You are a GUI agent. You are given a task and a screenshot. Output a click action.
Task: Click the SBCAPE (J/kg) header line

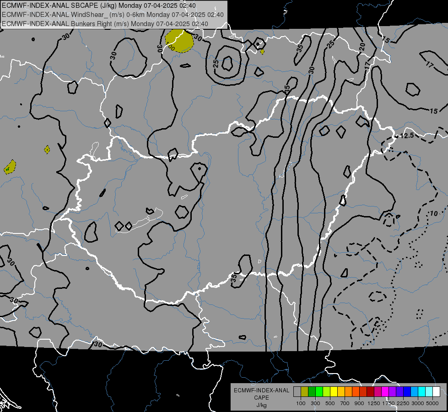[99, 5]
